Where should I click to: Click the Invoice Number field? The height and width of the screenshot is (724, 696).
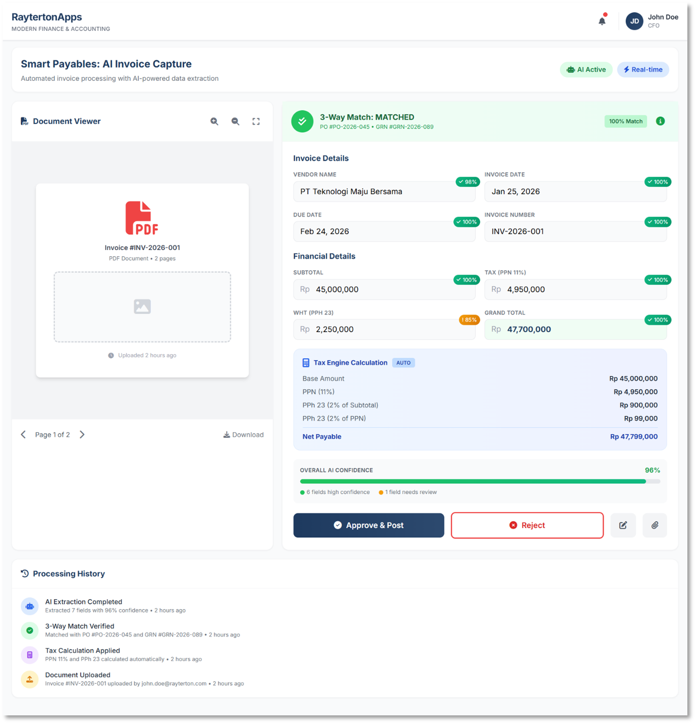pyautogui.click(x=575, y=232)
